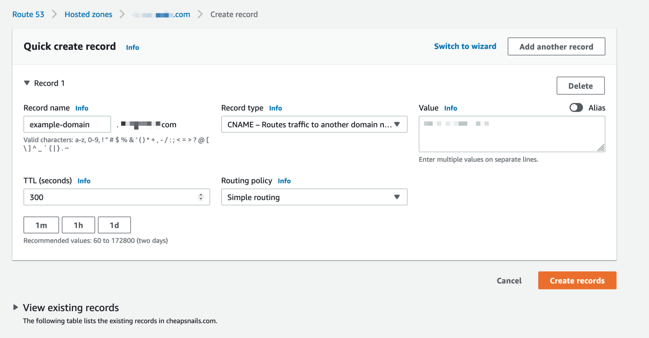Open Info link beside Routing policy
Screen dimensions: 649x338
pyautogui.click(x=284, y=181)
